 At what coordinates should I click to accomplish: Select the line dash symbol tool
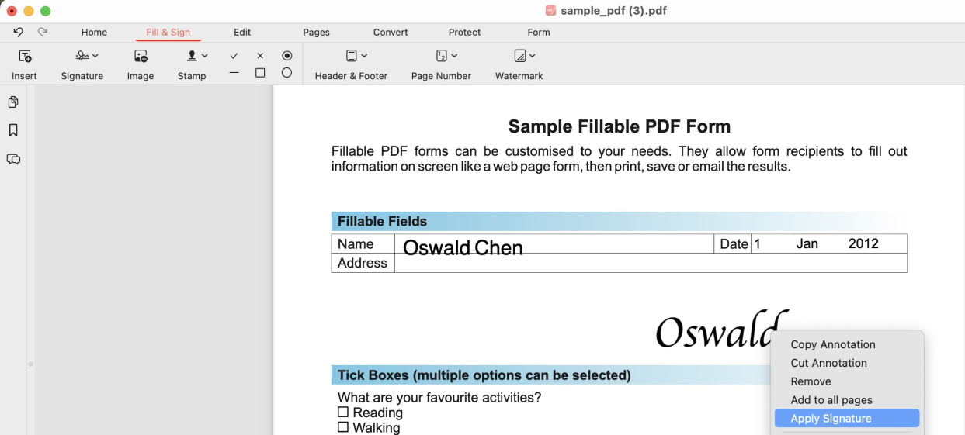click(234, 73)
